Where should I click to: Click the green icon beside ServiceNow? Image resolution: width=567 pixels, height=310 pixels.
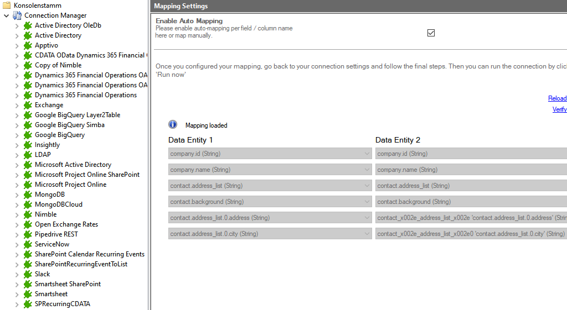[28, 244]
